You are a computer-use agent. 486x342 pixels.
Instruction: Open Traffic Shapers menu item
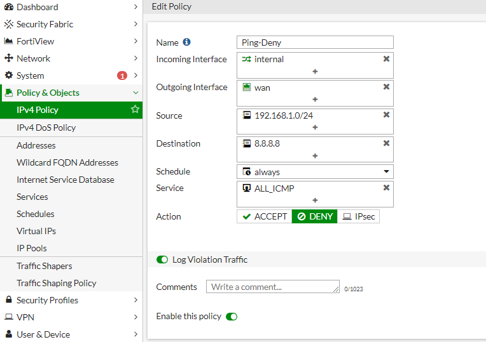pyautogui.click(x=71, y=266)
